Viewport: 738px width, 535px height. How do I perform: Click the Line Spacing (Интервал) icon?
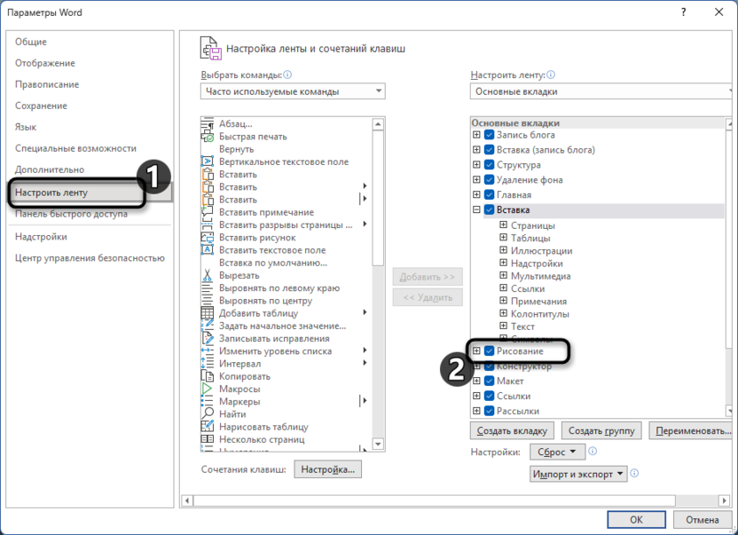pos(208,364)
